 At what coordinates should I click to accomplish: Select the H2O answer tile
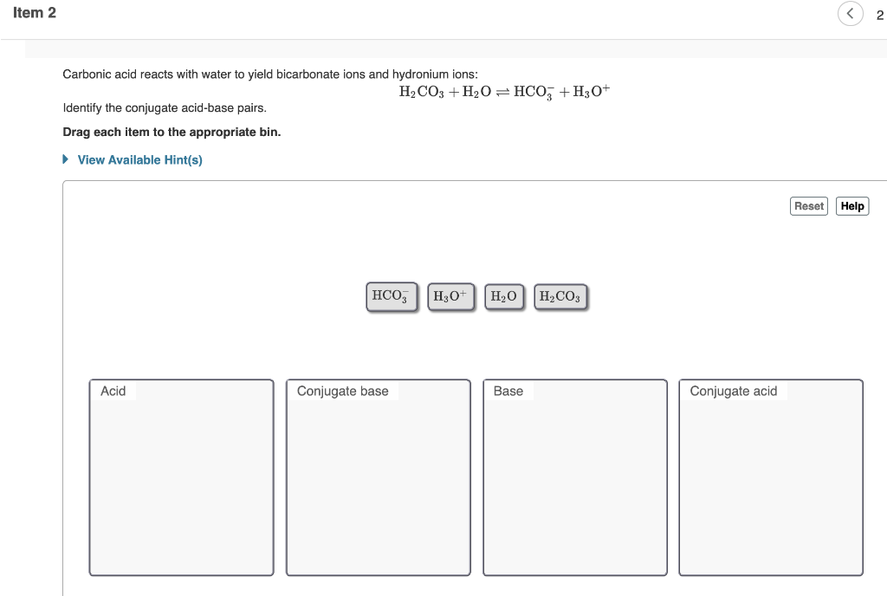(x=503, y=296)
